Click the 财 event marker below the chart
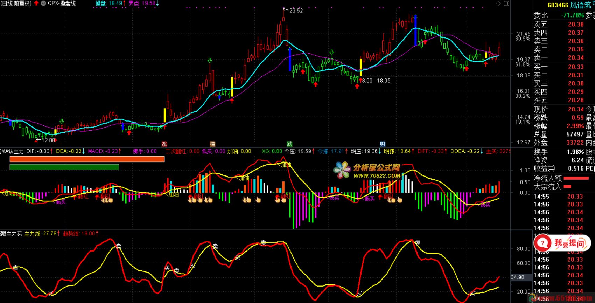 click(x=383, y=144)
